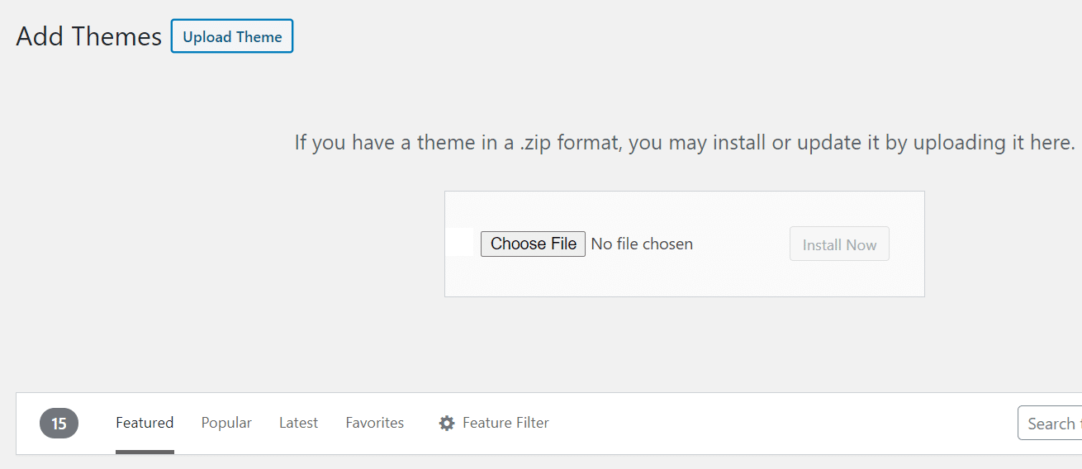Click the Choose File button

click(533, 244)
